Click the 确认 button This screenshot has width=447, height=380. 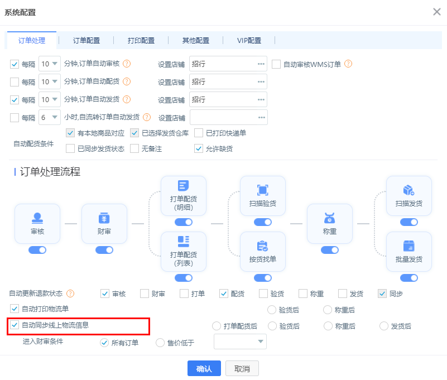click(x=204, y=368)
